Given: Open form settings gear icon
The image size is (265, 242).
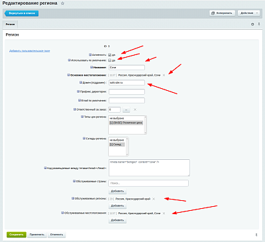Looking at the screenshot, I should click(x=252, y=25).
